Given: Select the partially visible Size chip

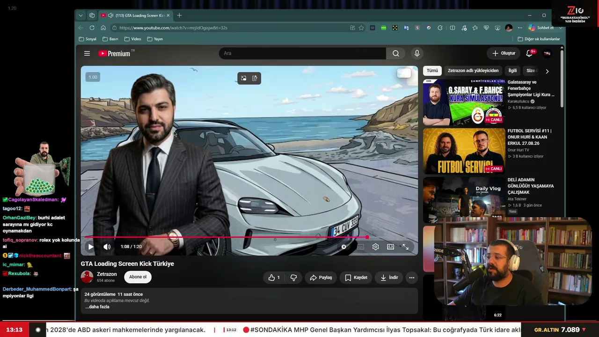Looking at the screenshot, I should (x=531, y=71).
